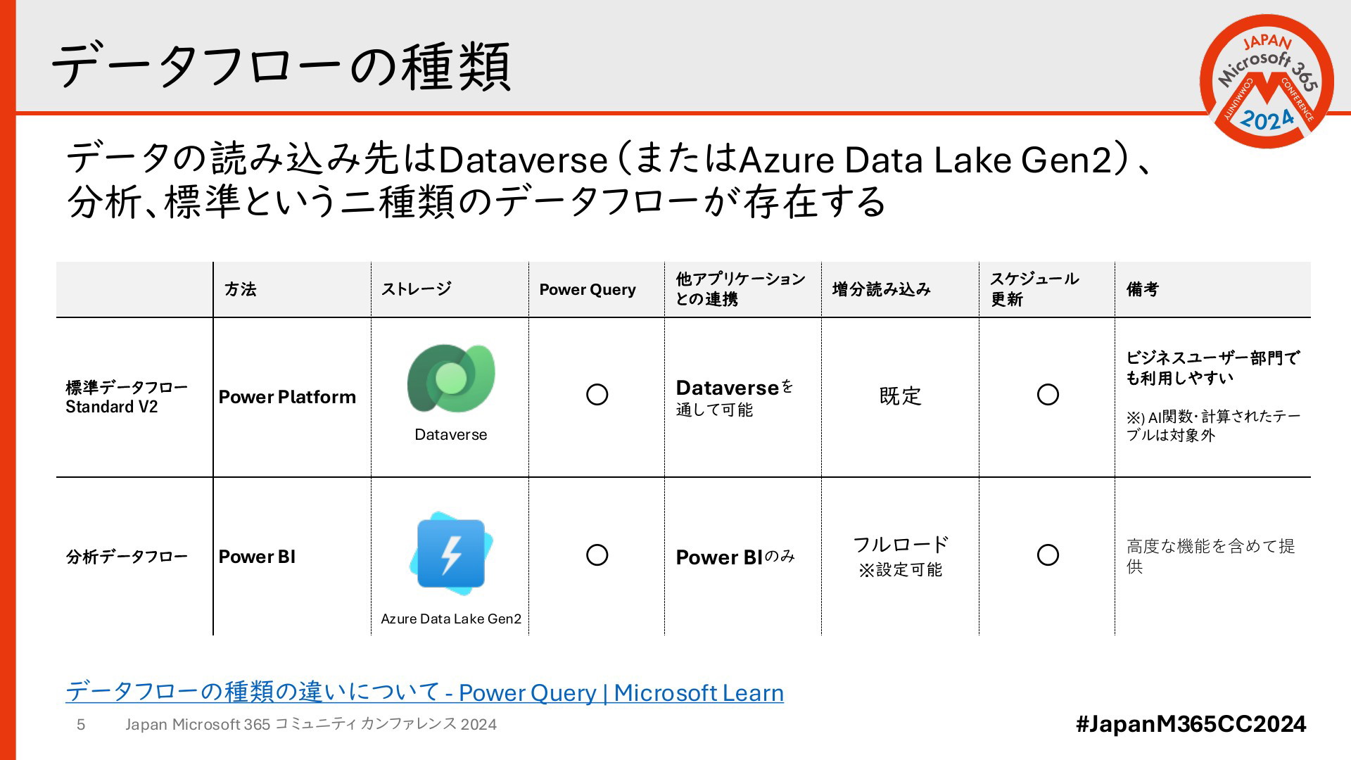The image size is (1351, 760).
Task: Click the Japan Microsoft 365 Conference 2024 logo
Action: (x=1267, y=81)
